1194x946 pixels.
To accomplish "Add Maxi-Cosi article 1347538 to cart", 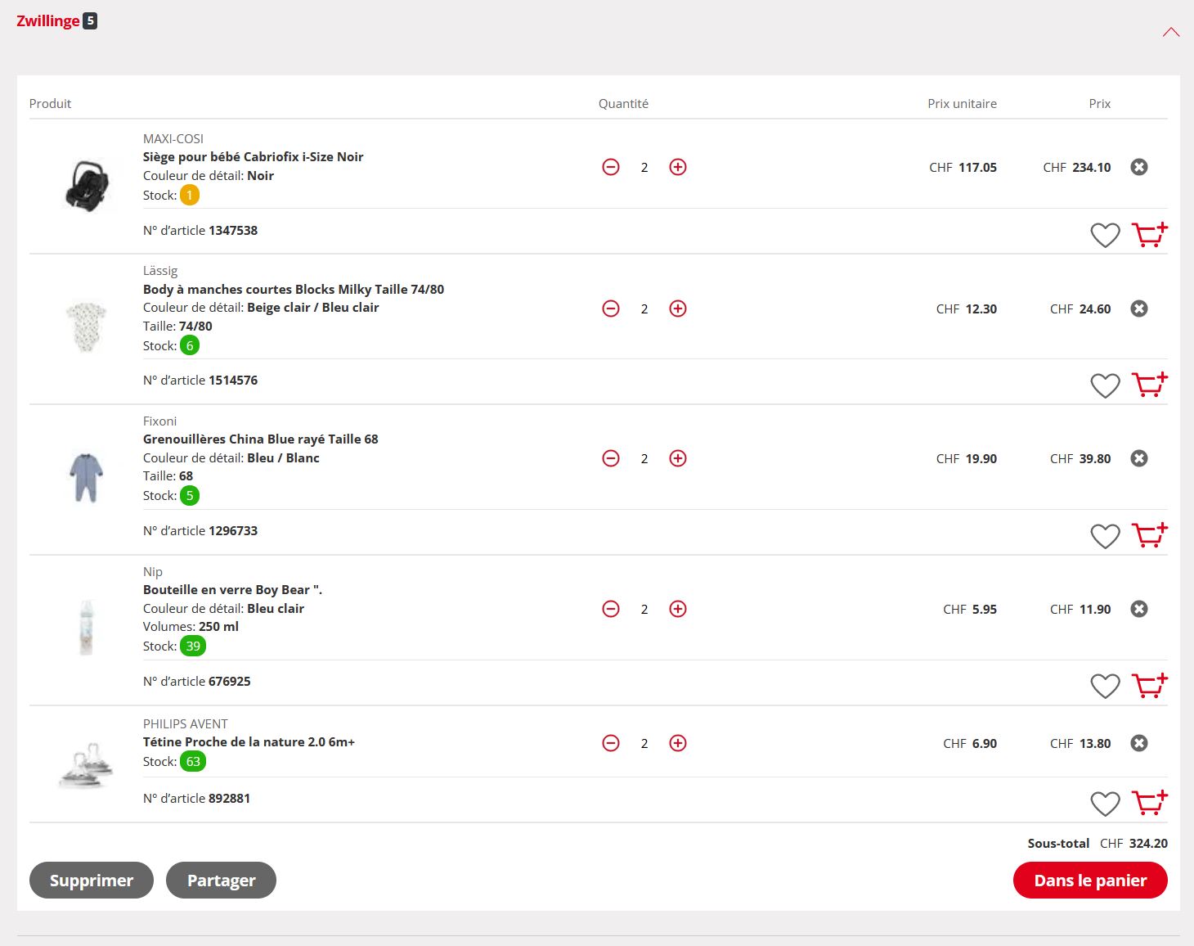I will coord(1150,235).
